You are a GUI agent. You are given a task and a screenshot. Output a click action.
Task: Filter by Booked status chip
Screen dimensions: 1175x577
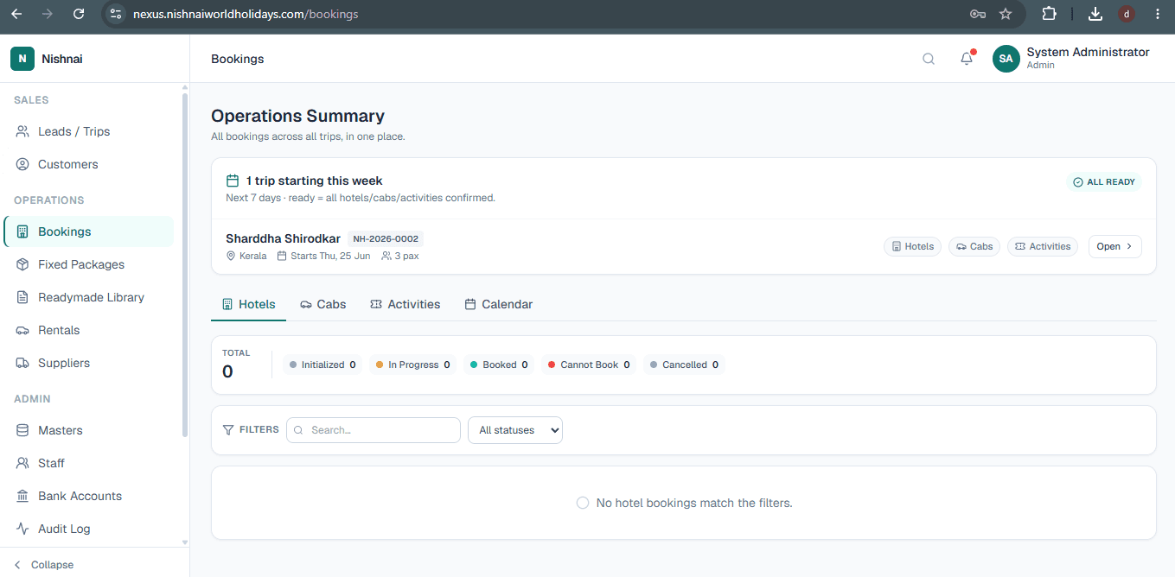click(x=499, y=365)
